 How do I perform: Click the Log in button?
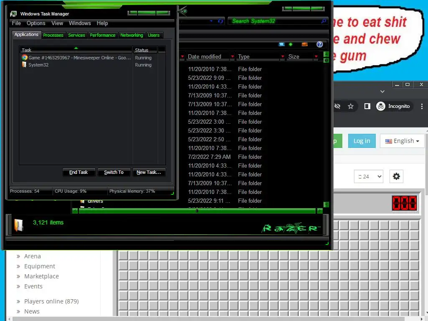pos(362,141)
